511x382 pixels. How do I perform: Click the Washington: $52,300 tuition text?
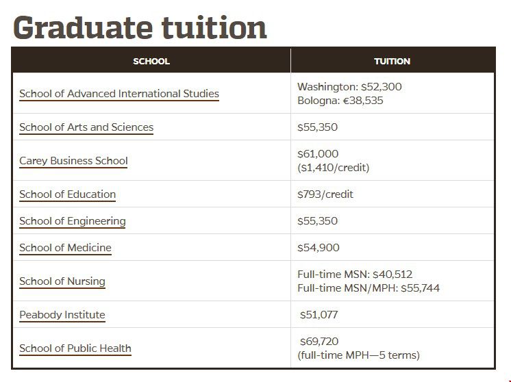coord(349,87)
